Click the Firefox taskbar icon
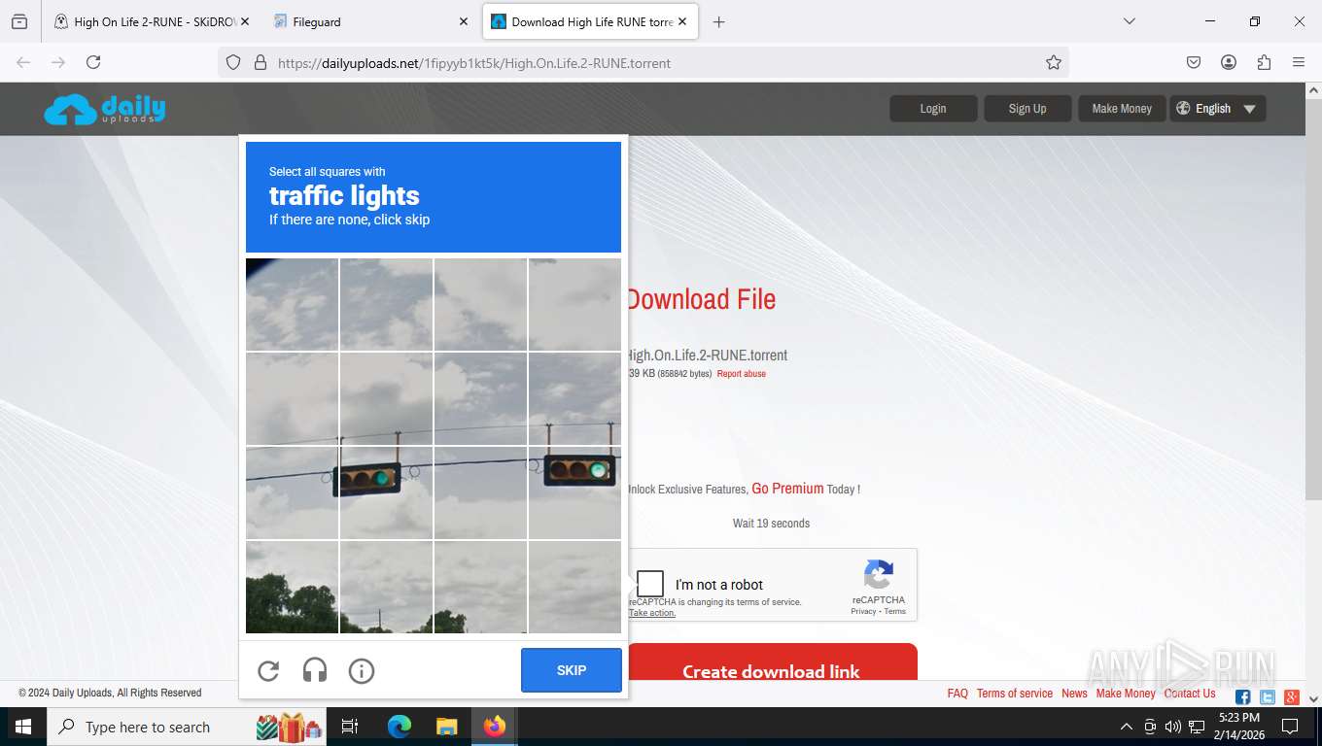 pyautogui.click(x=495, y=727)
